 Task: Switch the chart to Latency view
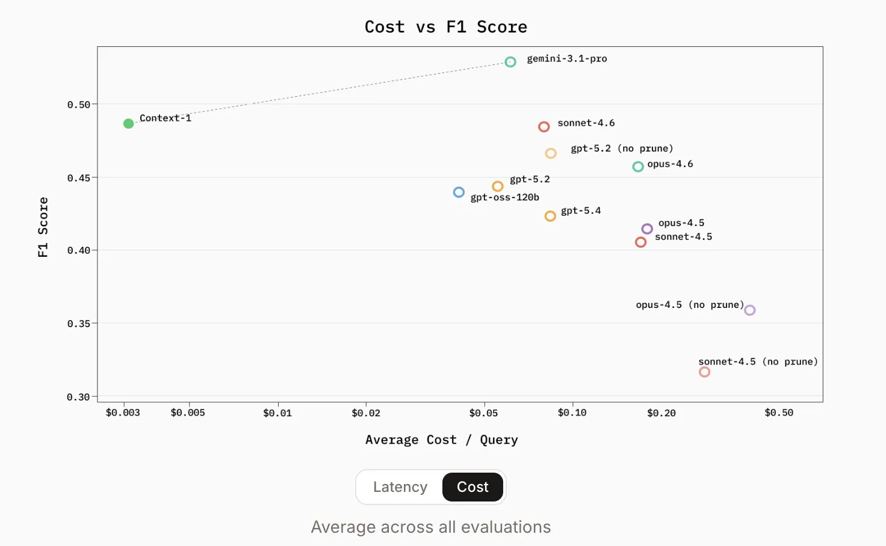coord(400,487)
